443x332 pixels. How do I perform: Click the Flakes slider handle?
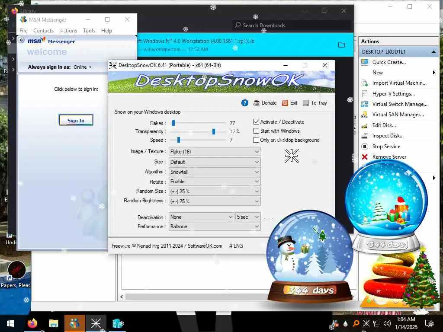173,123
